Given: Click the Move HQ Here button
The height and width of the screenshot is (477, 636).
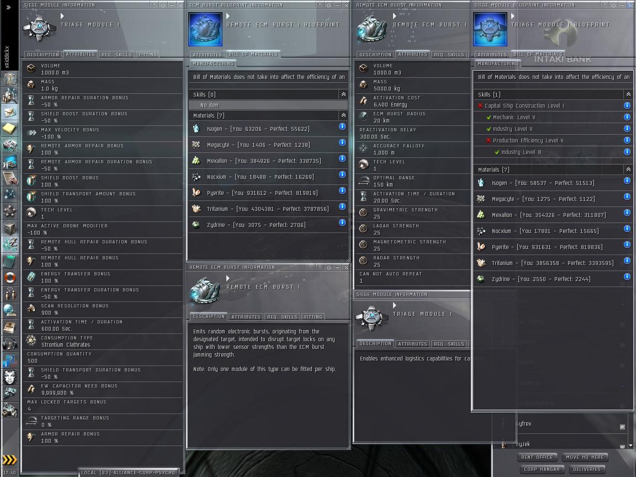Looking at the screenshot, I should pos(585,457).
